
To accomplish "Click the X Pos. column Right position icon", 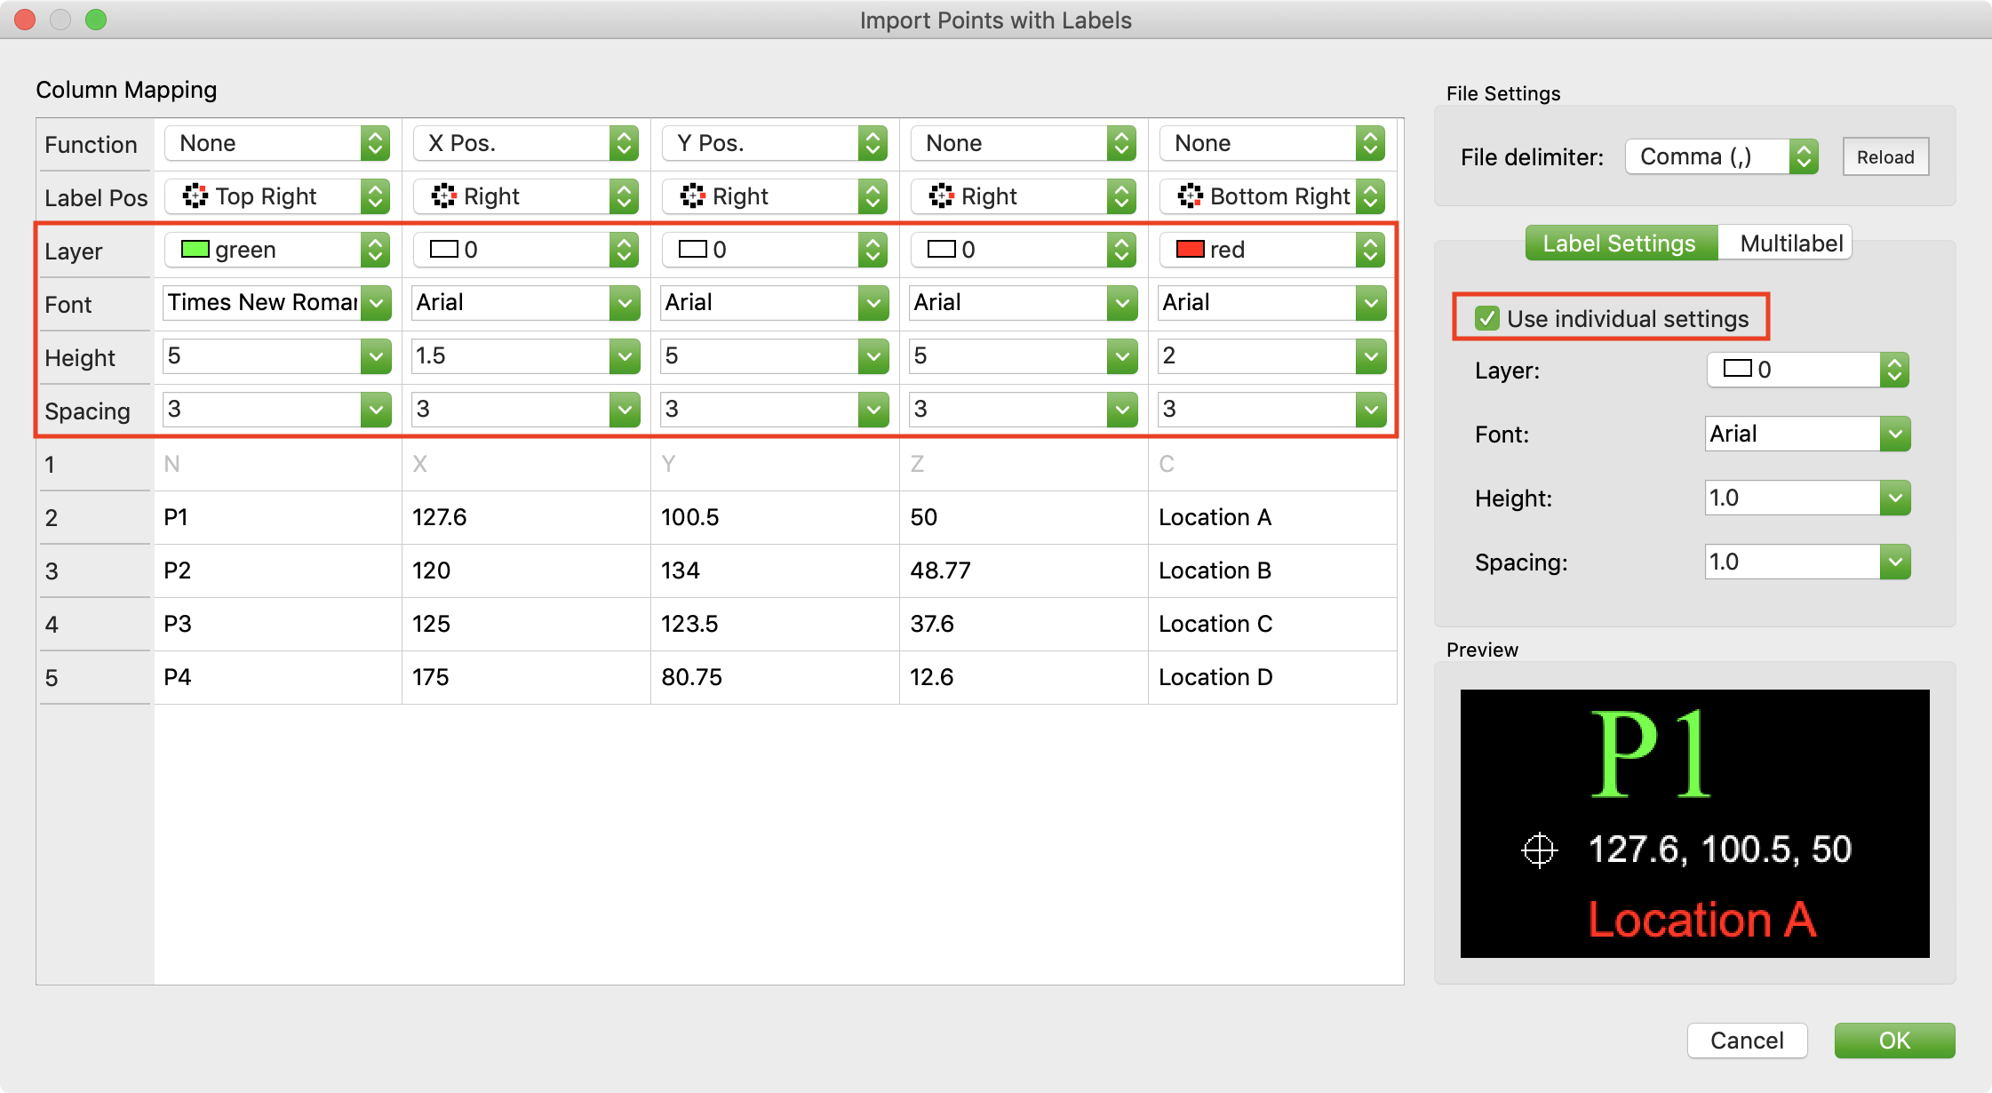I will (x=443, y=196).
